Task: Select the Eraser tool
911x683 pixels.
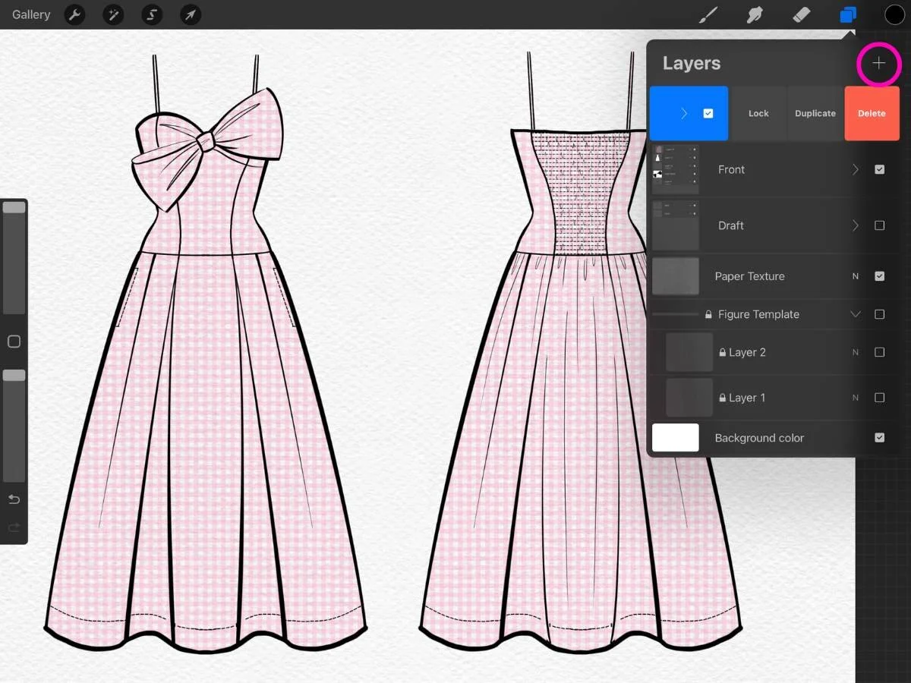Action: click(801, 14)
